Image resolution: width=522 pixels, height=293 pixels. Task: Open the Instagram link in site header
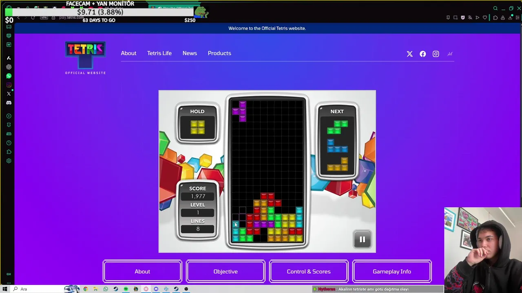(436, 54)
